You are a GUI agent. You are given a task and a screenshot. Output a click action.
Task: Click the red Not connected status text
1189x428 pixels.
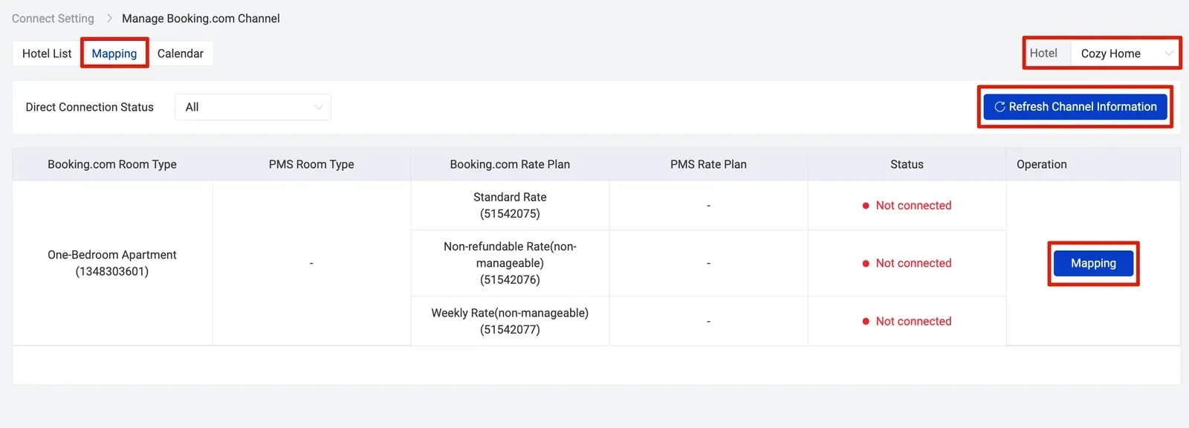913,205
